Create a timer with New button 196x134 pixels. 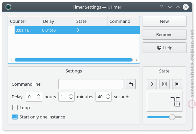click(164, 21)
